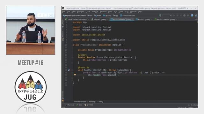This screenshot has height=114, width=204.
Task: Open the Build menu
Action: 110,12
